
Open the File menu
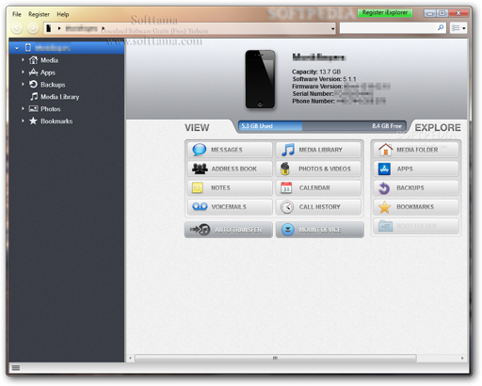pyautogui.click(x=17, y=14)
